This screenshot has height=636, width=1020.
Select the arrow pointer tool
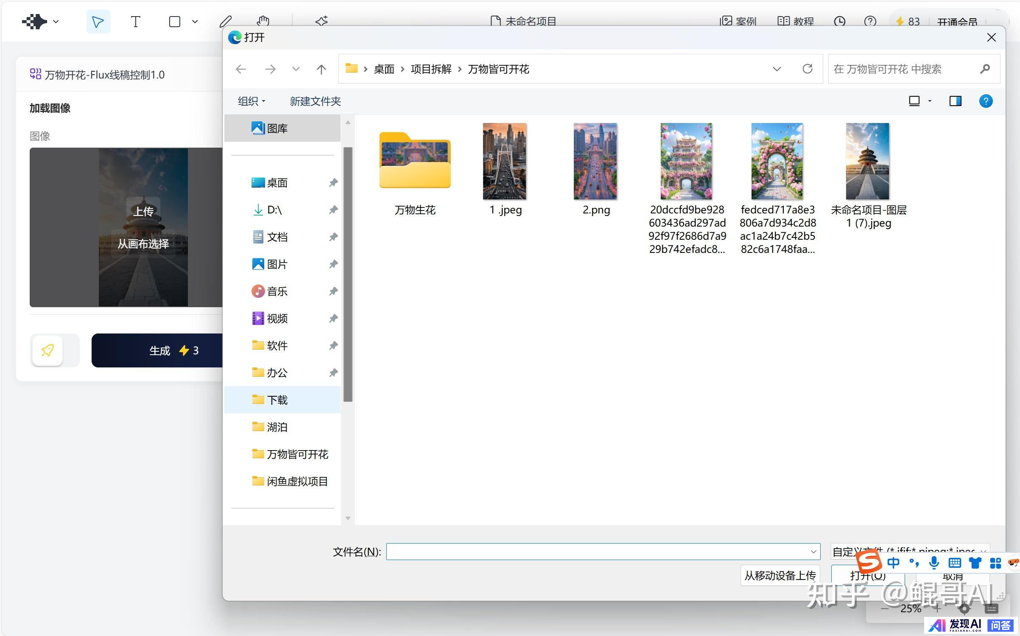point(98,22)
